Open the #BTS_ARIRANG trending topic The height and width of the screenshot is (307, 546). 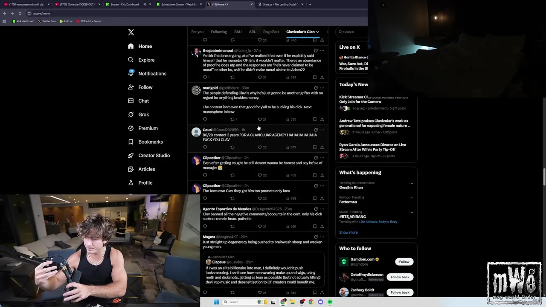click(x=352, y=217)
